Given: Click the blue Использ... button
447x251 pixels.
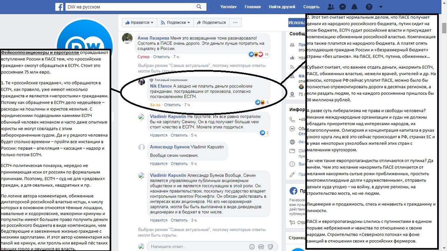Looking at the screenshot, I should coord(297,22).
